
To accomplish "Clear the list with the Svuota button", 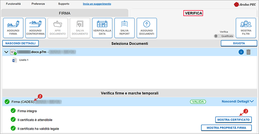I will [x=239, y=44].
